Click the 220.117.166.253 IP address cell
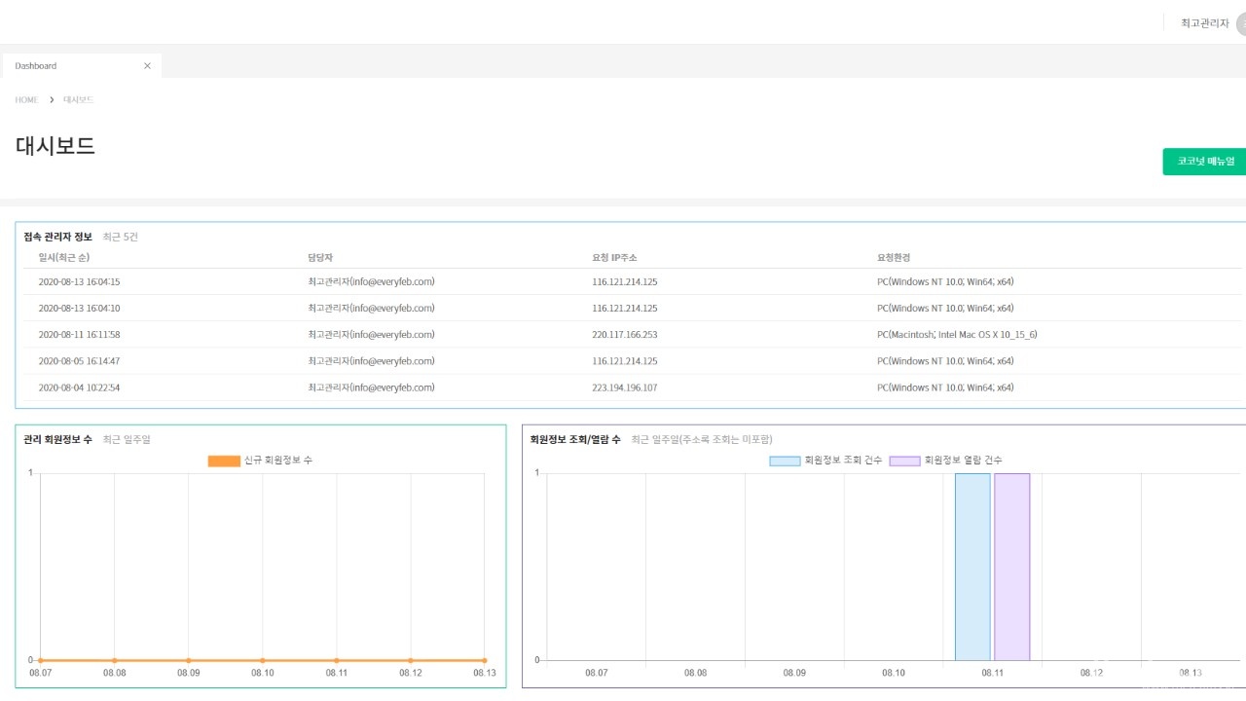1246x701 pixels. pyautogui.click(x=624, y=335)
